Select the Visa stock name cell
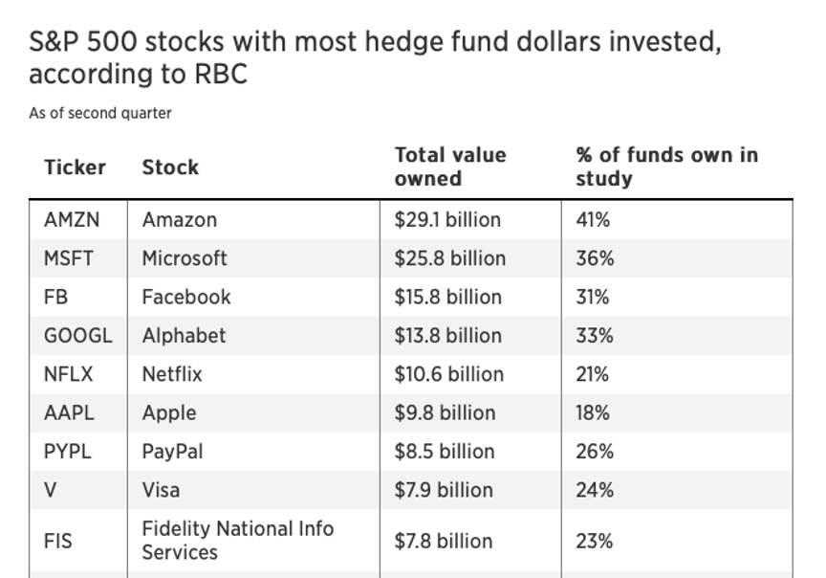 coord(162,490)
